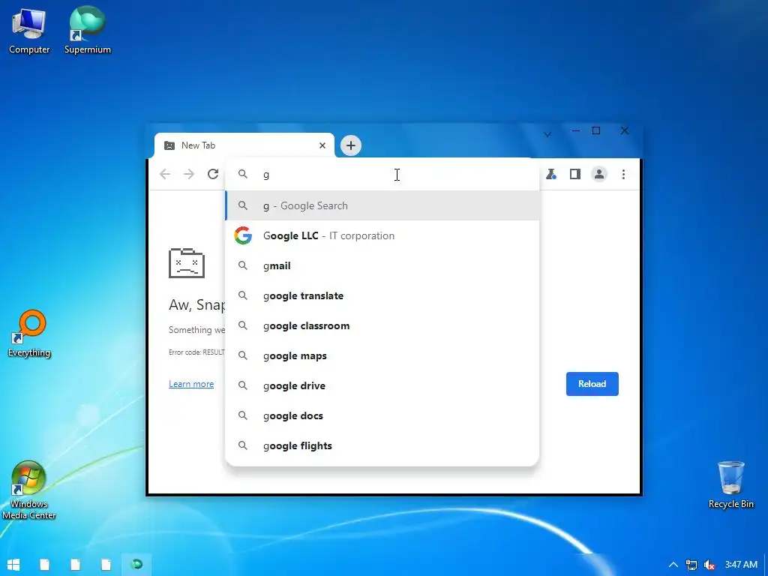Click the muted volume tray icon
Screen dimensions: 768x576
pos(709,565)
